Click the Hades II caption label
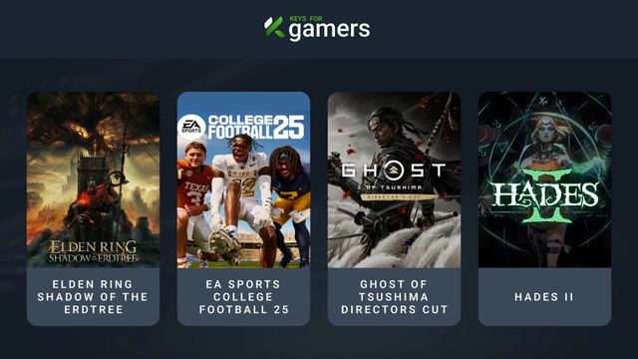 point(544,297)
